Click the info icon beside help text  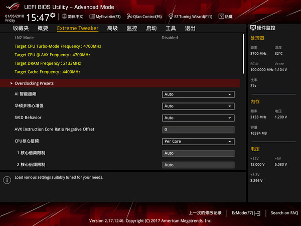click(x=7, y=180)
